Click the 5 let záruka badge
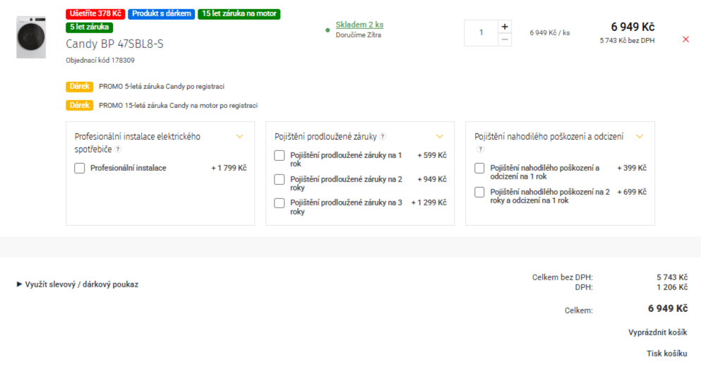Screen dimensions: 701x379 click(x=90, y=28)
